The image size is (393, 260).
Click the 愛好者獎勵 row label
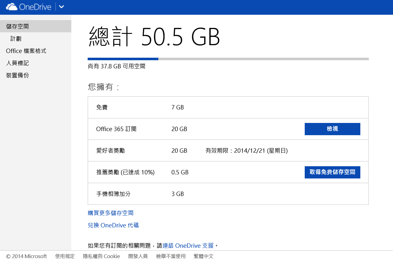click(x=110, y=151)
